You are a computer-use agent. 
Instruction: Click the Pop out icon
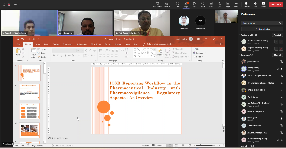coord(167,4)
